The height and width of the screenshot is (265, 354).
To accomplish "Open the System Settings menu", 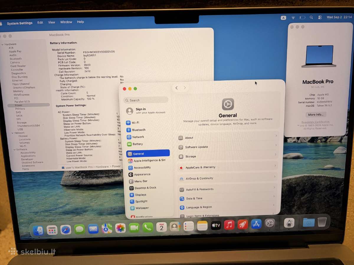I will coord(20,23).
